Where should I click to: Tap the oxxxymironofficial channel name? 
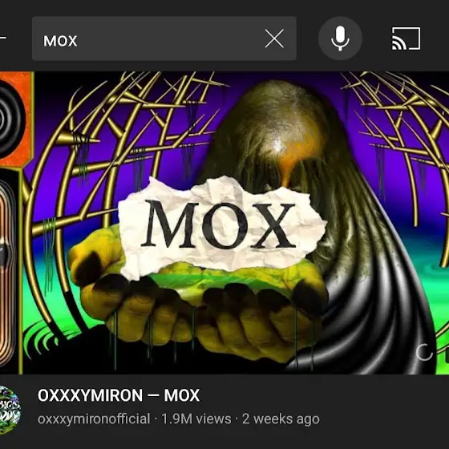pos(94,419)
